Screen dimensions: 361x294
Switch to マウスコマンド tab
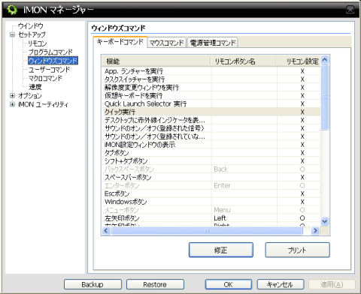pyautogui.click(x=167, y=43)
